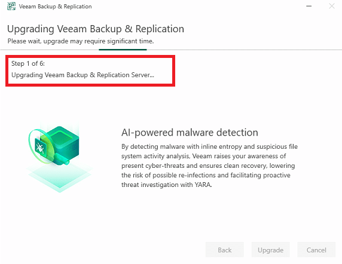The height and width of the screenshot is (264, 342).
Task: Click the "AI-powered malware detection" heading
Action: pos(190,133)
